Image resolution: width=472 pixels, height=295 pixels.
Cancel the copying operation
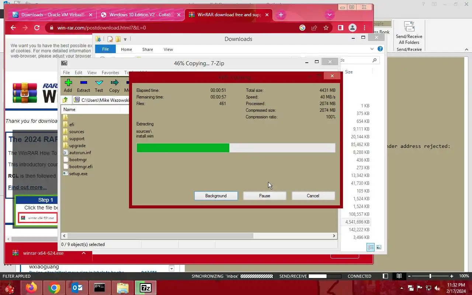coord(313,196)
